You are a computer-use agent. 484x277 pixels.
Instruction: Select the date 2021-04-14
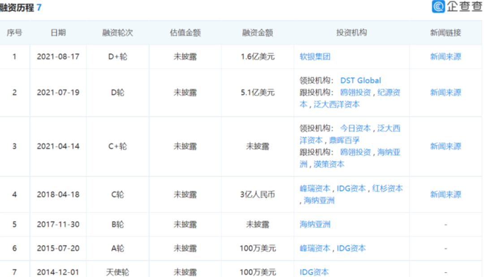click(x=58, y=146)
